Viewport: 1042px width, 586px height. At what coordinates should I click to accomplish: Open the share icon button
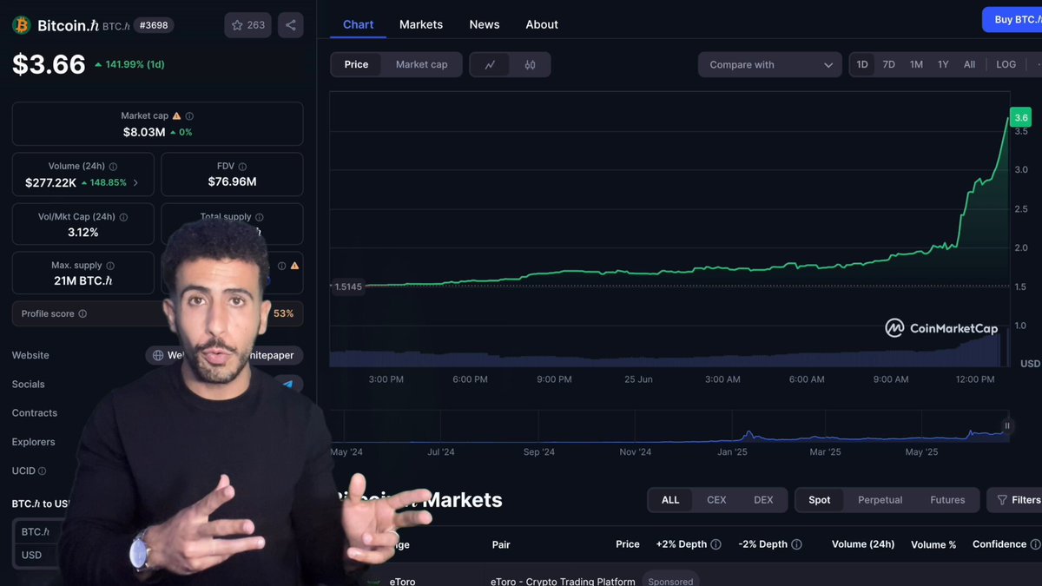pyautogui.click(x=291, y=25)
